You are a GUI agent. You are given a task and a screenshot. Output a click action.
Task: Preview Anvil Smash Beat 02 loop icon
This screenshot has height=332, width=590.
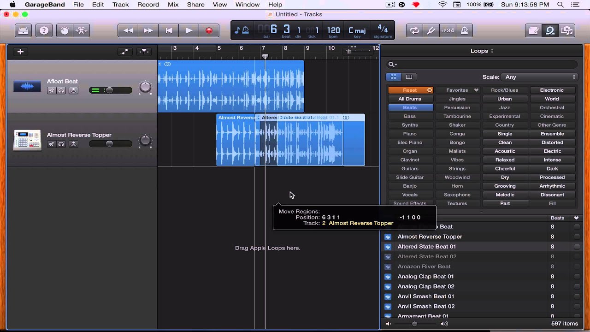click(388, 306)
